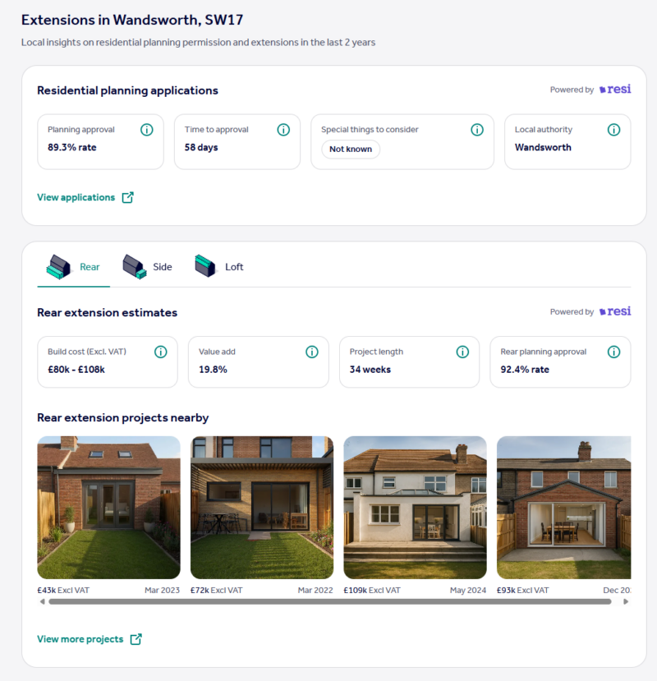Click the Build cost info icon
Viewport: 657px width, 681px height.
(x=161, y=352)
